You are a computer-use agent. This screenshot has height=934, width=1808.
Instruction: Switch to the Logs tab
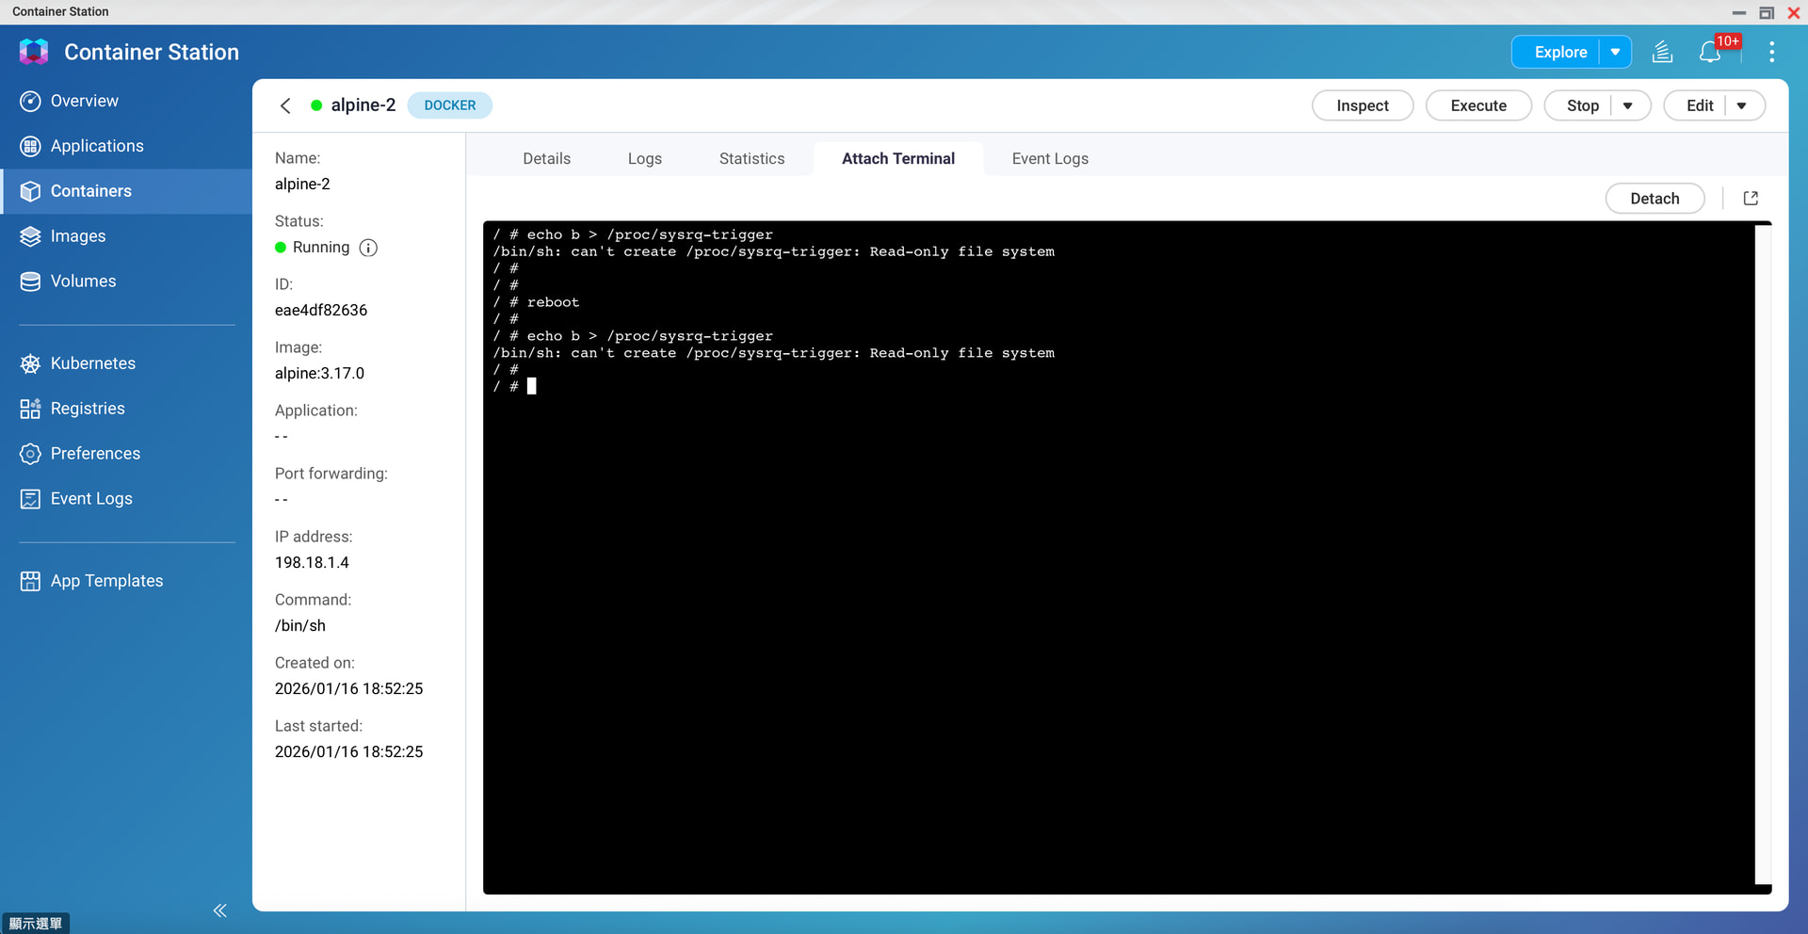pos(644,159)
